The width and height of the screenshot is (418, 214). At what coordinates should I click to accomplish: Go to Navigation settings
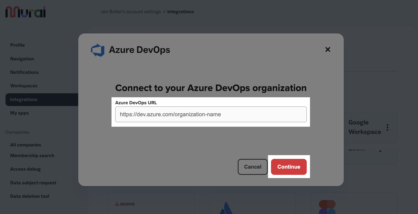pos(22,59)
